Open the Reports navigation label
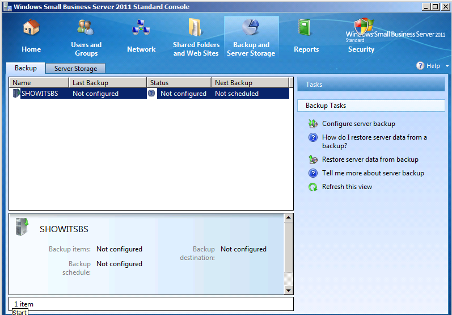452x315 pixels. [306, 49]
